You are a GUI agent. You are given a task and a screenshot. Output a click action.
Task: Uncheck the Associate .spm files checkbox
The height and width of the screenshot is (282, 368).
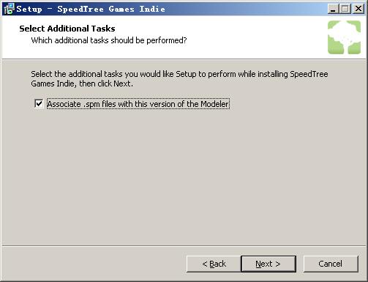click(x=39, y=103)
